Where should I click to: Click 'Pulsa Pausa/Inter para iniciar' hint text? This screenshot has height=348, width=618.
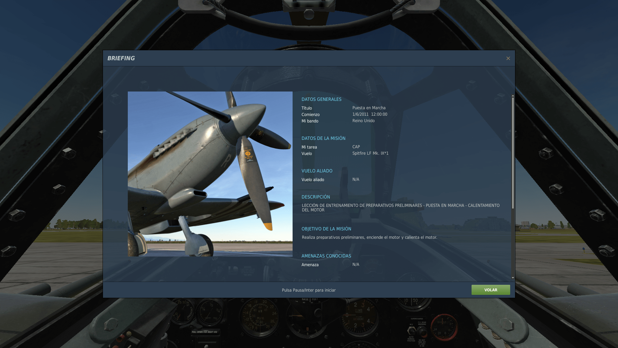coord(308,290)
